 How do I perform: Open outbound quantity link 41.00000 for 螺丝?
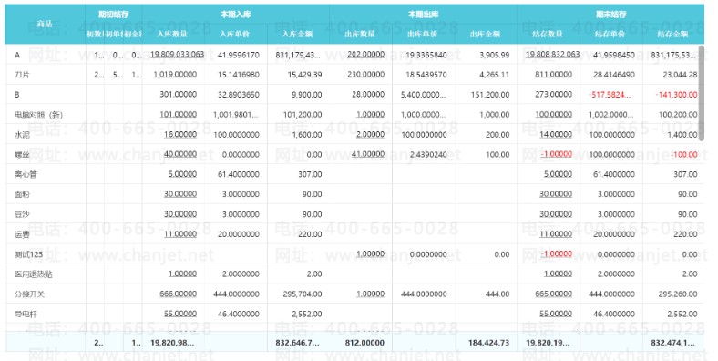pyautogui.click(x=368, y=154)
